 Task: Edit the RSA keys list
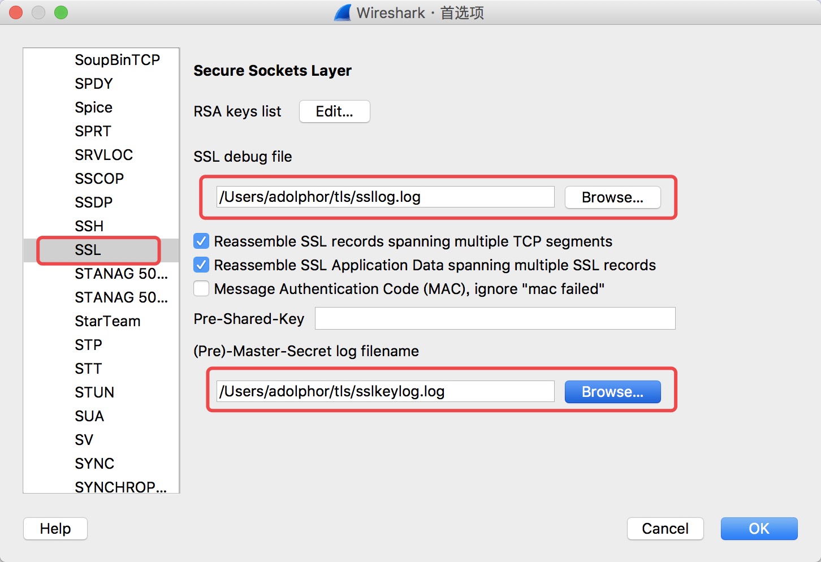(335, 111)
